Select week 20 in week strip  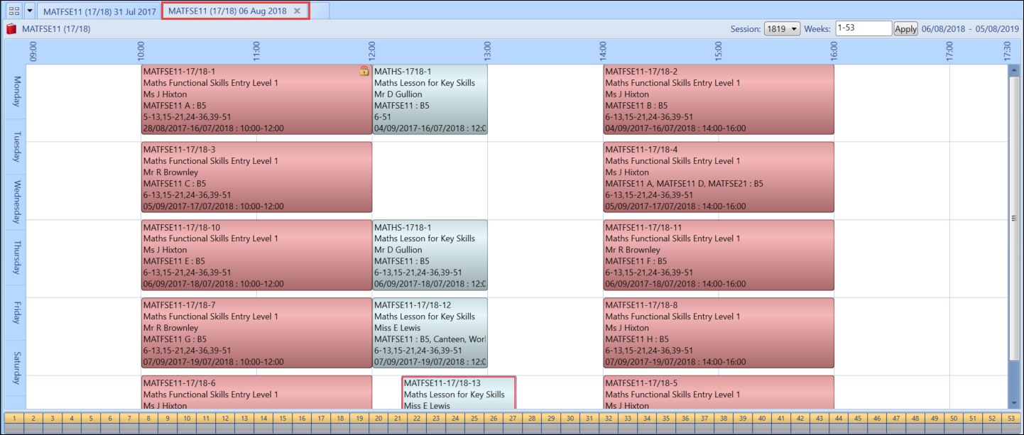coord(378,419)
